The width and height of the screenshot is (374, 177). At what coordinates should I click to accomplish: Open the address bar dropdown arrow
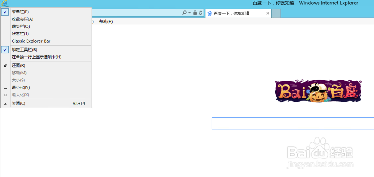pos(190,13)
